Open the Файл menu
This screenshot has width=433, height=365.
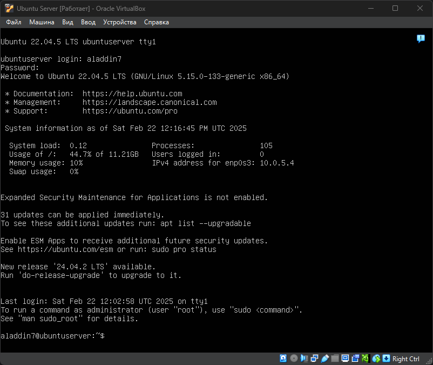13,22
